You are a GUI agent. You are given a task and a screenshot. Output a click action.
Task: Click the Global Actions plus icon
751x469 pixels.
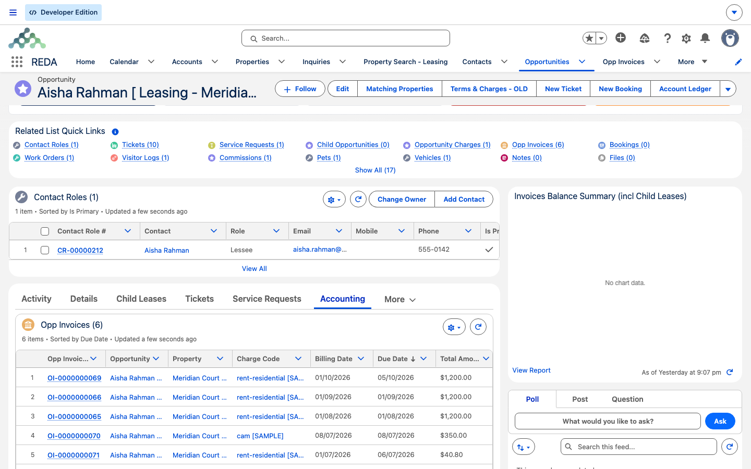pyautogui.click(x=621, y=38)
